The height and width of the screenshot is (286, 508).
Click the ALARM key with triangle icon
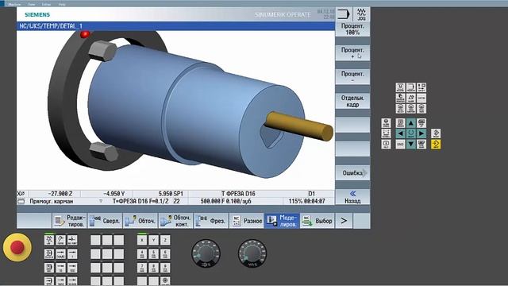411,98
